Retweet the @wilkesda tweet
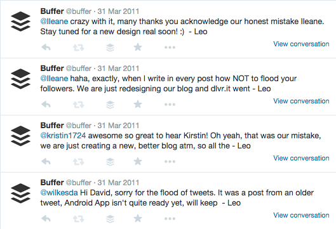This screenshot has width=336, height=229. tap(78, 219)
